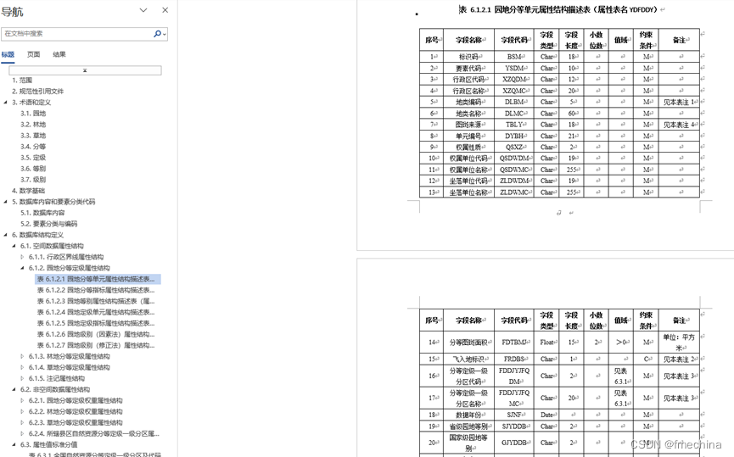Image resolution: width=734 pixels, height=457 pixels.
Task: Click the BSM field code cell
Action: coord(514,57)
